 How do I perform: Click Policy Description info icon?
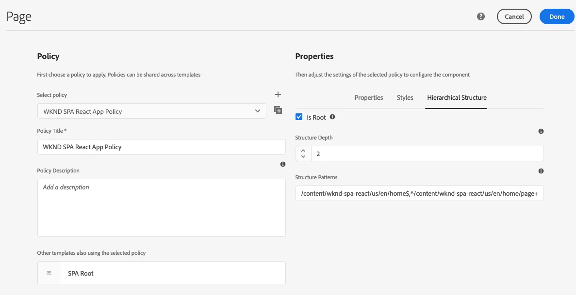283,165
